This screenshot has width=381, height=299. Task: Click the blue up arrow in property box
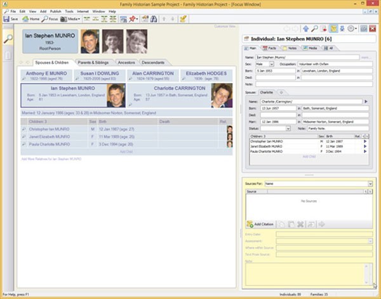(x=306, y=29)
